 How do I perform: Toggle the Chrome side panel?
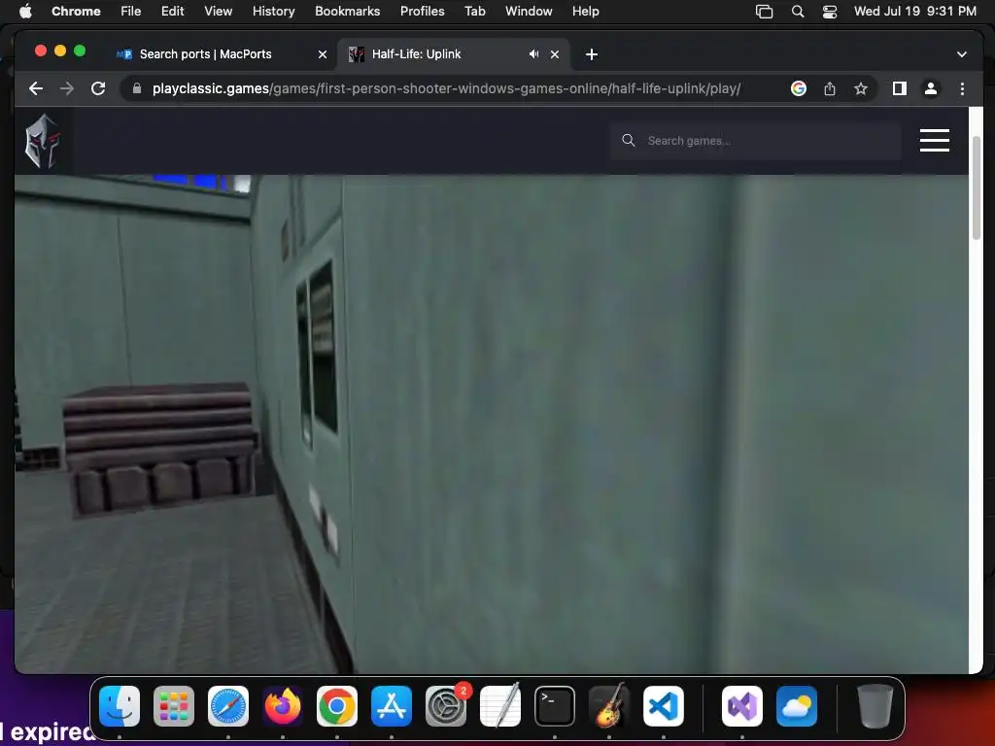click(899, 88)
